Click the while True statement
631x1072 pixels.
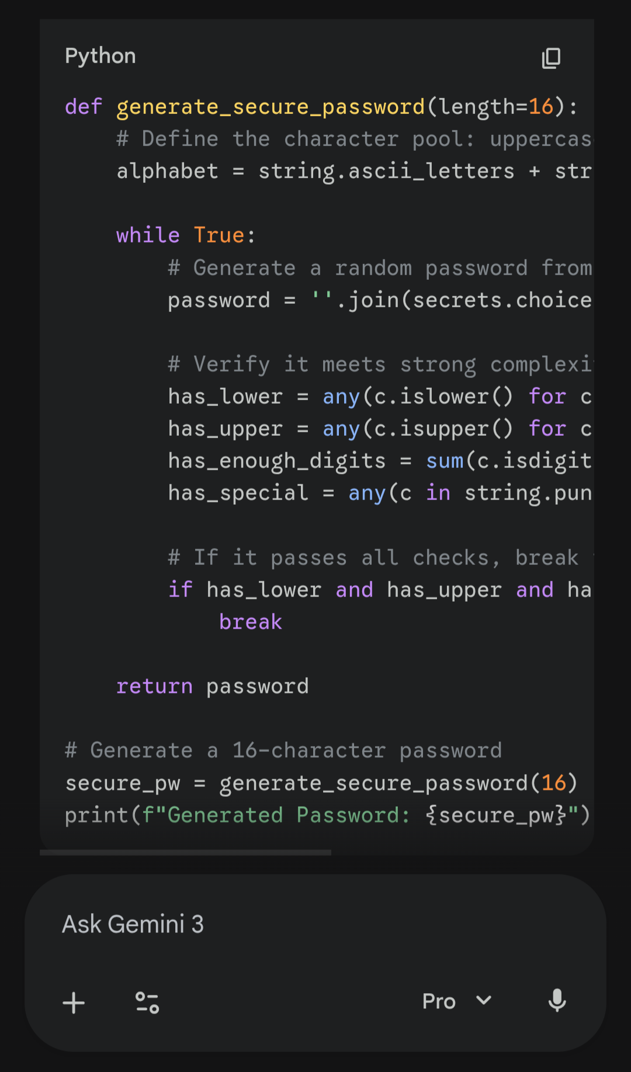pos(186,235)
